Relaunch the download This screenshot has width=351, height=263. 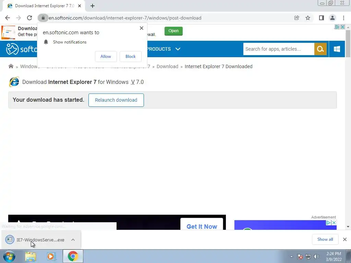(x=116, y=100)
